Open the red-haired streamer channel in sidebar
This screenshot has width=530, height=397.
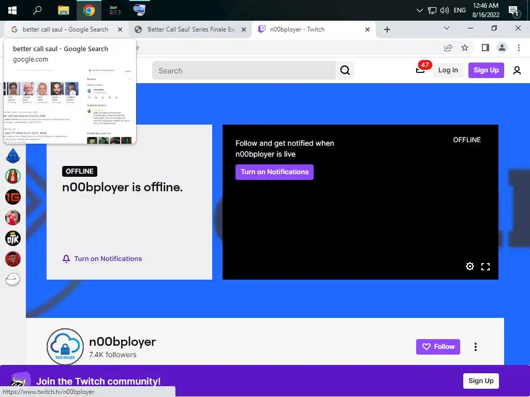13,176
